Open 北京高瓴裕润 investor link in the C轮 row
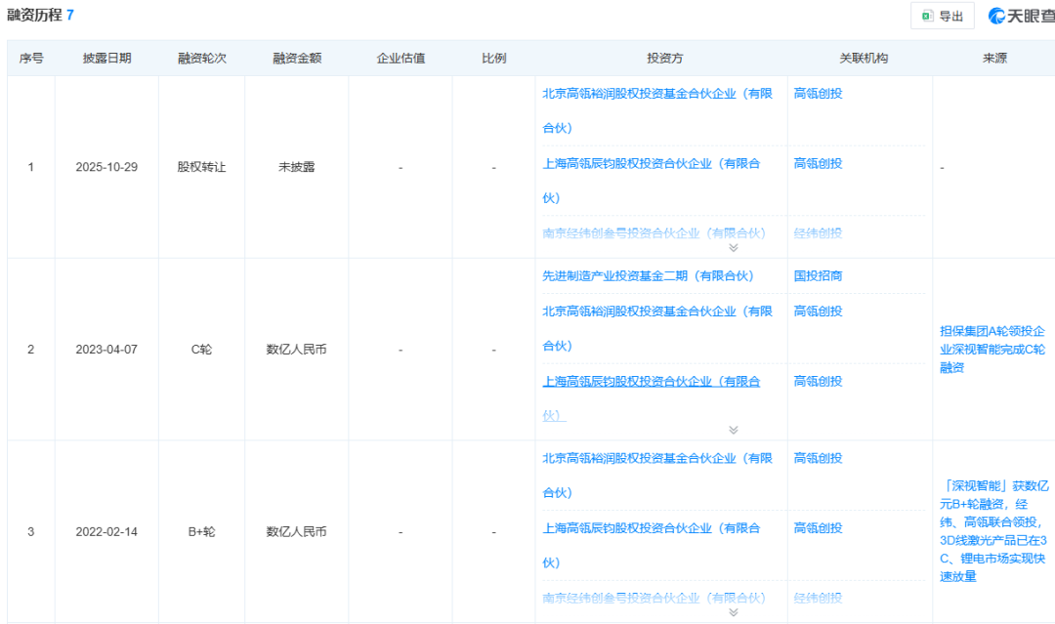Screen dimensions: 1055x624 tap(657, 329)
